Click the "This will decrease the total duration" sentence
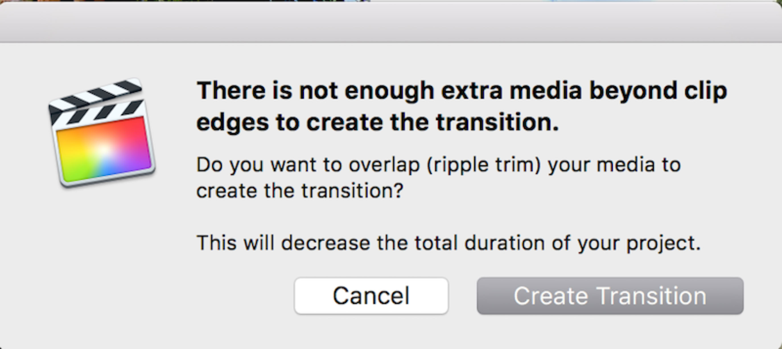The height and width of the screenshot is (349, 782). point(448,243)
